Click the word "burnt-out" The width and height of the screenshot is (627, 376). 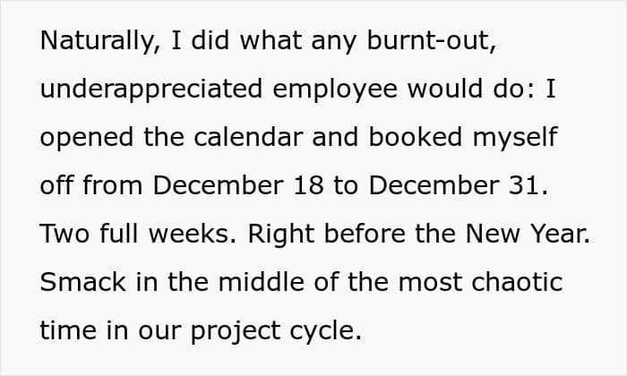[x=428, y=40]
